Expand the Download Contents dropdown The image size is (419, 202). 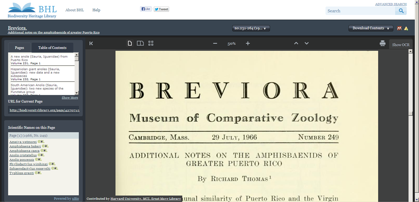coord(371,28)
